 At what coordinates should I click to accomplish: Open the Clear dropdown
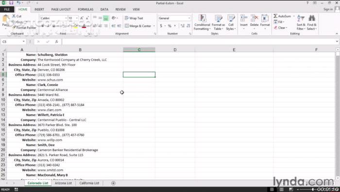click(x=280, y=28)
